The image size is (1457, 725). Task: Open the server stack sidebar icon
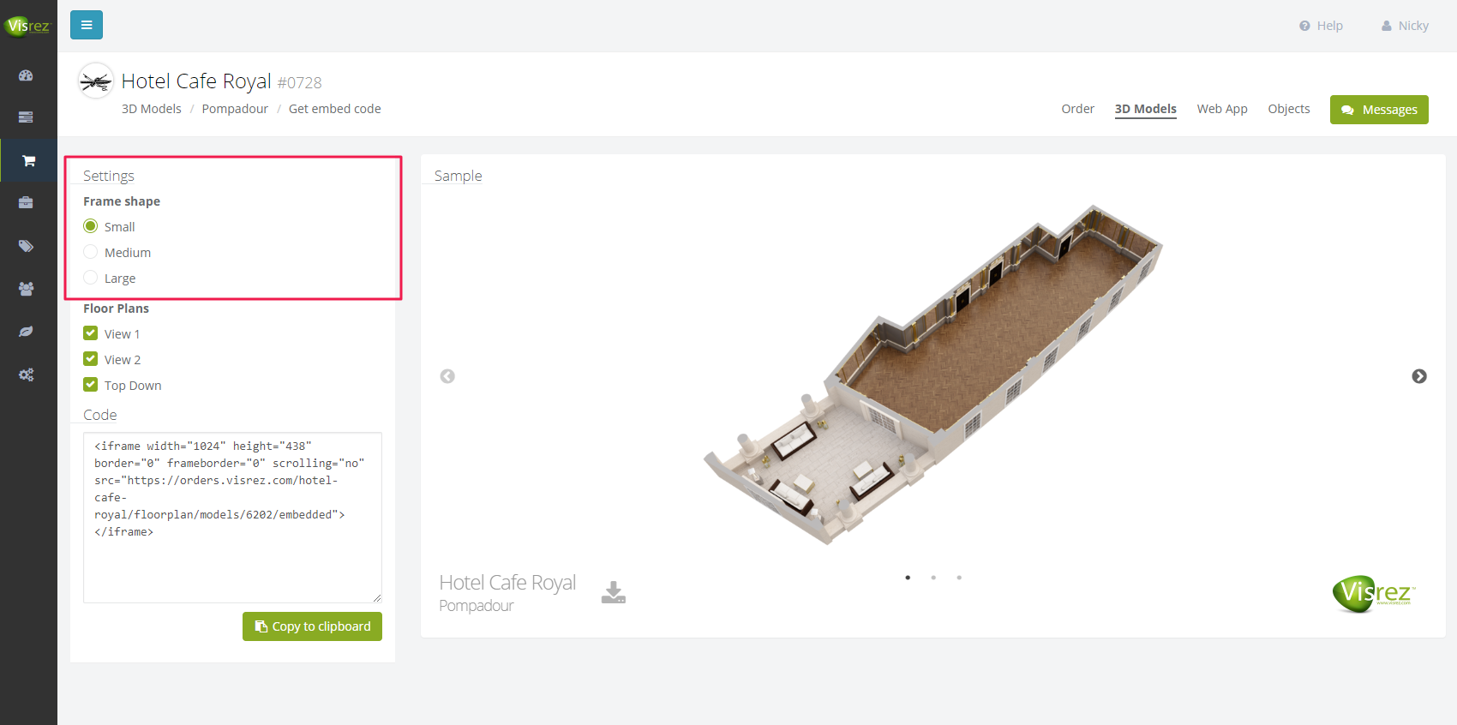27,117
